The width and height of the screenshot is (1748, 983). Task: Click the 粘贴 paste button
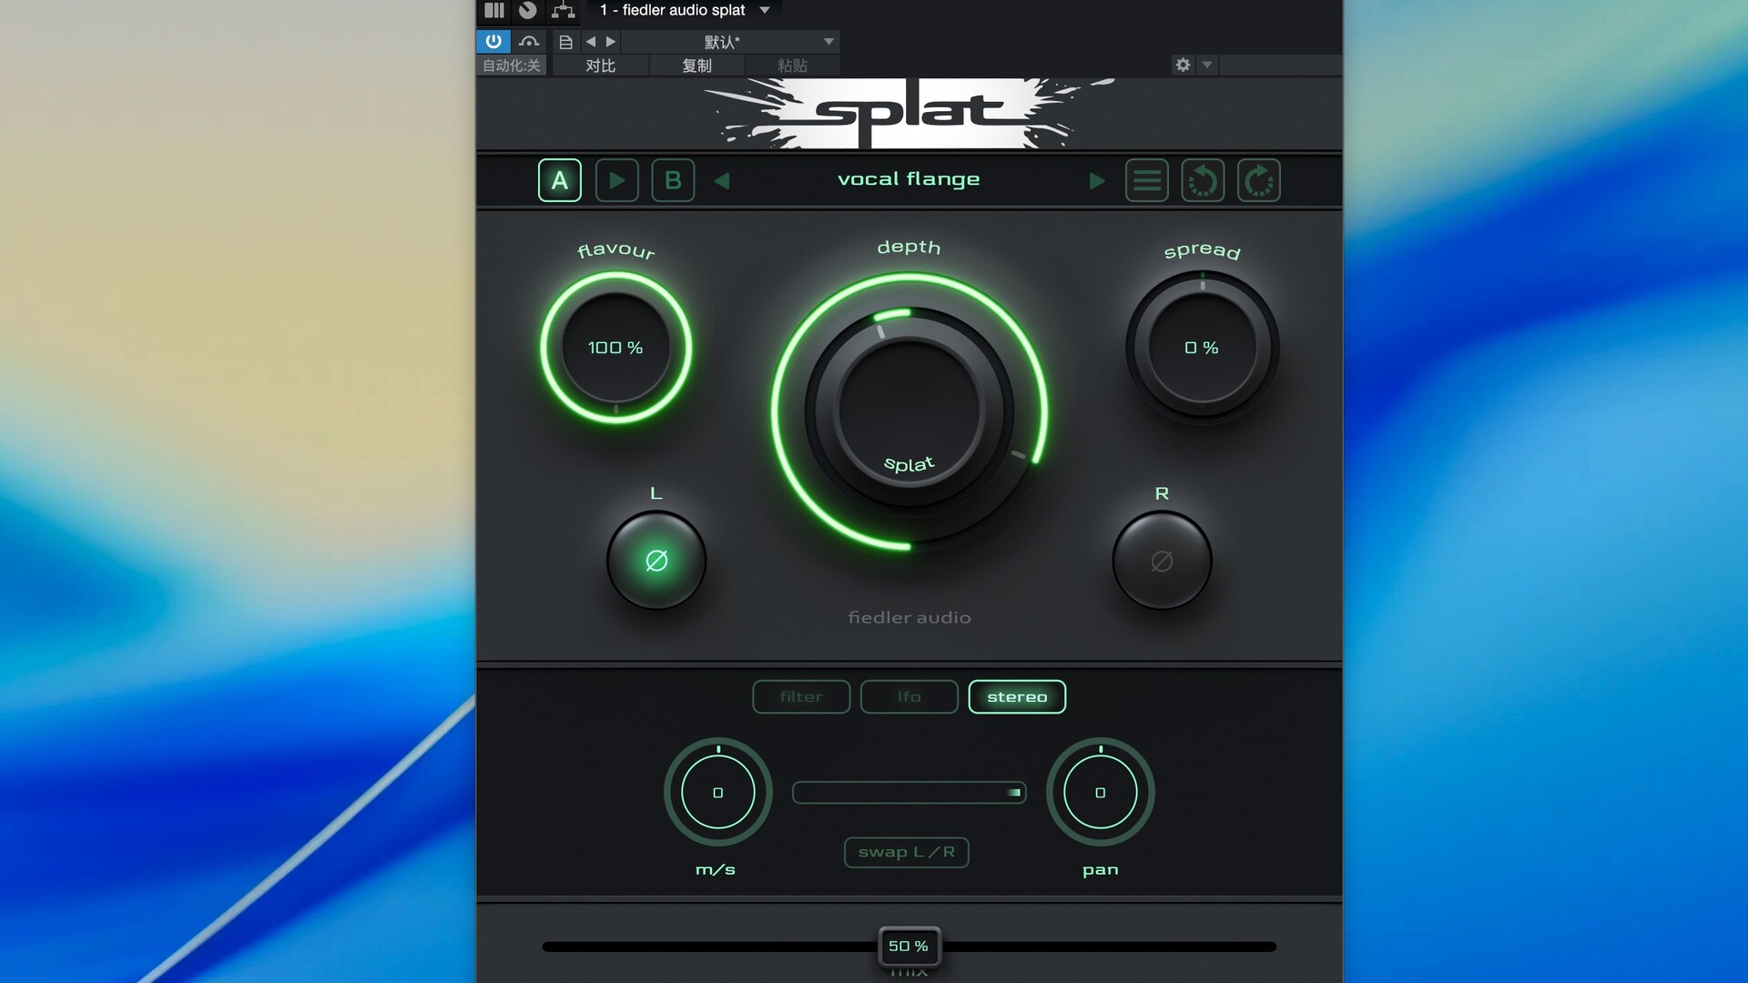click(x=793, y=66)
